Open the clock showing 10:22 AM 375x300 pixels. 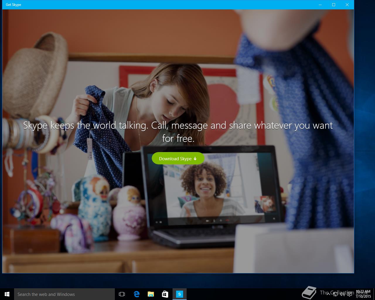(363, 294)
